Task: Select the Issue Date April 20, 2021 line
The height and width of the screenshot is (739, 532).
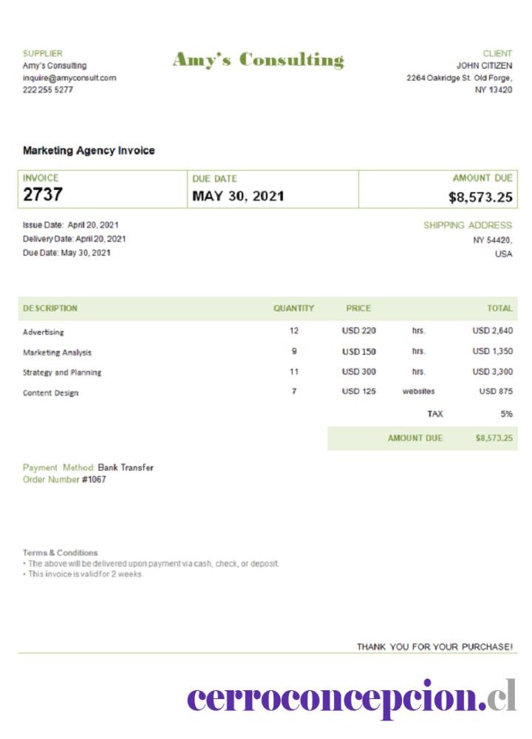Action: [71, 225]
